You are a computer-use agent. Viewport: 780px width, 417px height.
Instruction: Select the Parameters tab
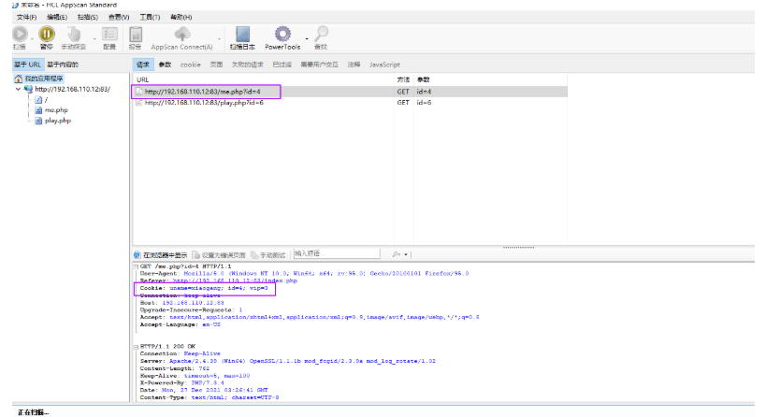[x=165, y=65]
